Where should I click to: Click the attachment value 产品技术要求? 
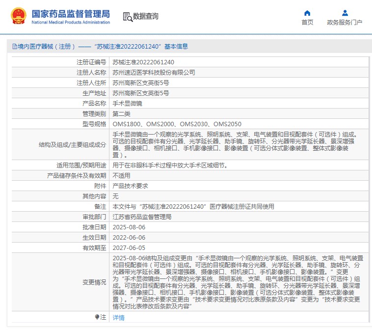[x=130, y=186]
